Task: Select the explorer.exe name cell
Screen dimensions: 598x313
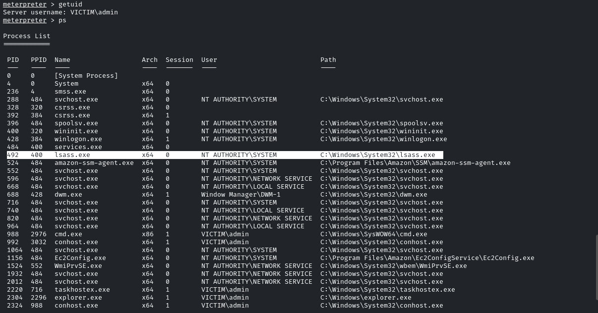Action: point(78,298)
